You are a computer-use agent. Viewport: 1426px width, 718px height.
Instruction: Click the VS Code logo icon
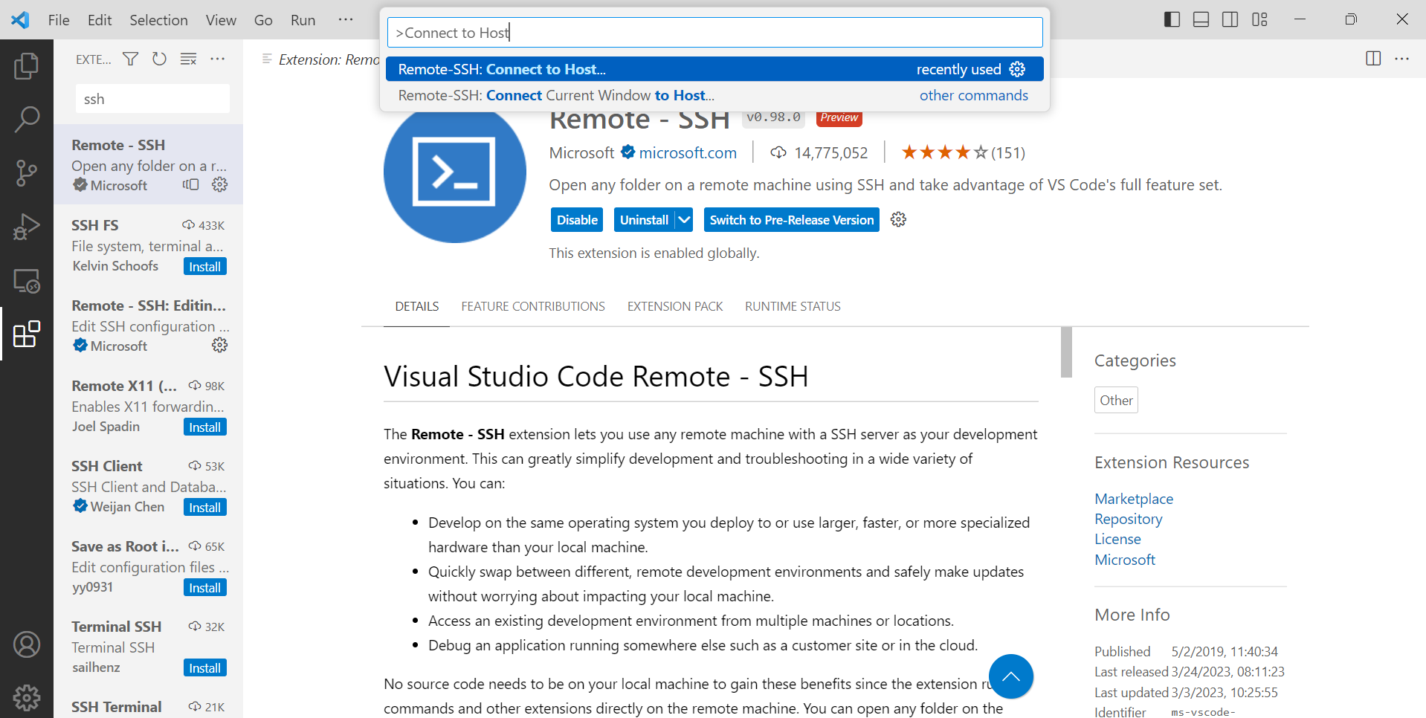point(20,19)
